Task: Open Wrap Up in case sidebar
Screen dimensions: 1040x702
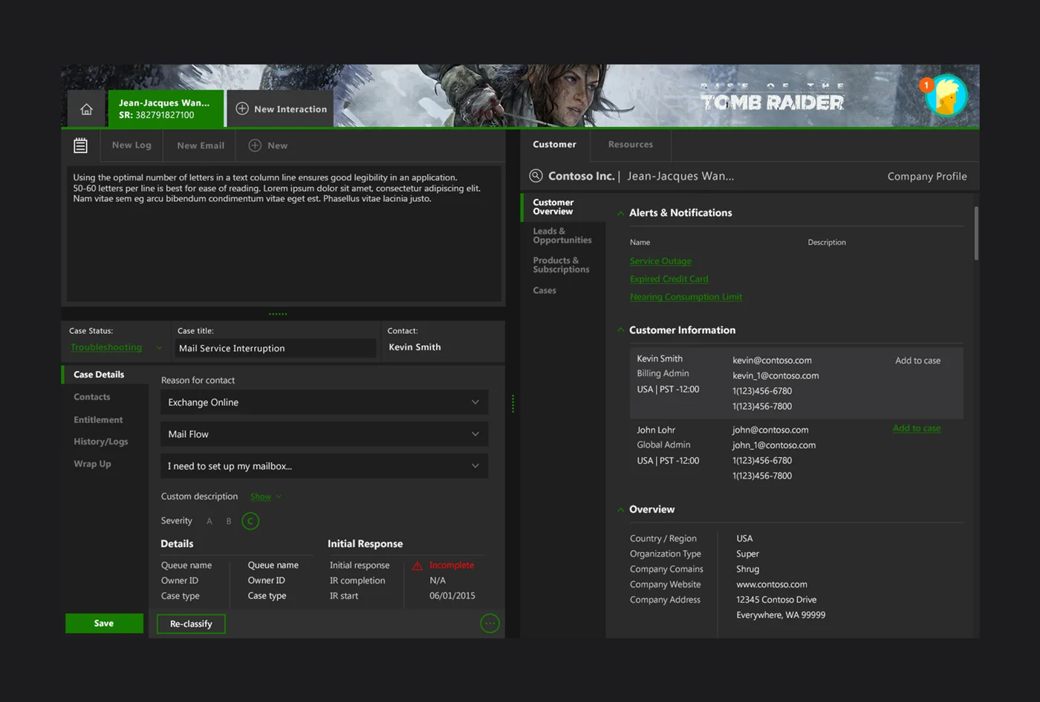Action: pos(92,464)
